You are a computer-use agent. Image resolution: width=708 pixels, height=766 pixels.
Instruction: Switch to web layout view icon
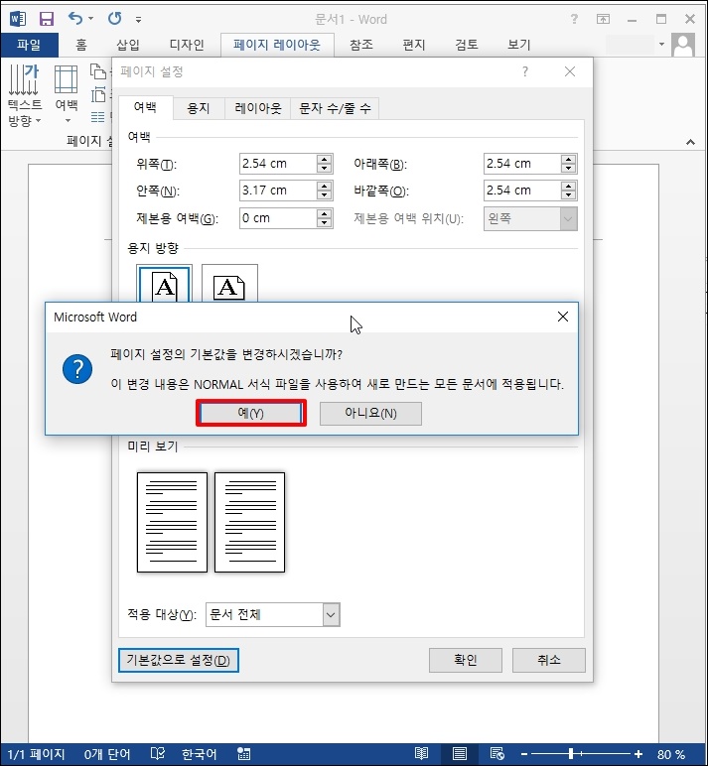coord(497,754)
